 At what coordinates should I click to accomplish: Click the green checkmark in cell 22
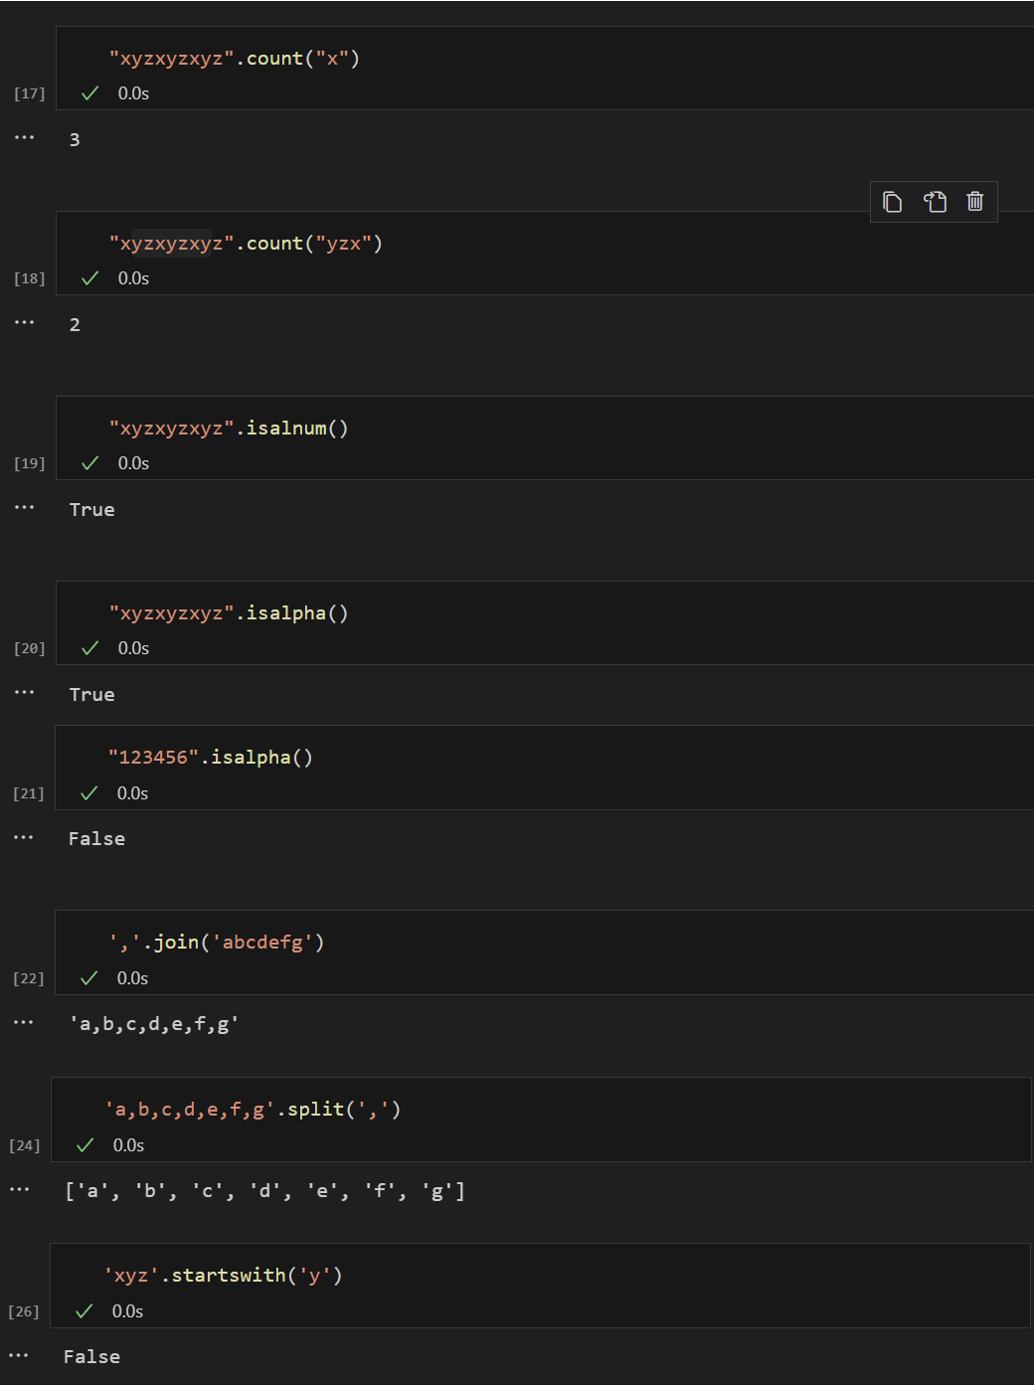pyautogui.click(x=89, y=978)
